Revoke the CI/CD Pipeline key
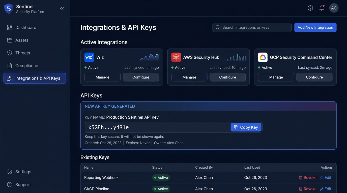The height and width of the screenshot is (193, 347). 307,189
